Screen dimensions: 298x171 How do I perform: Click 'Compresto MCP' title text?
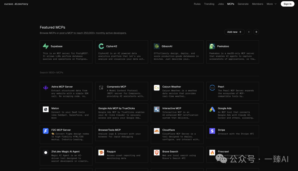[x=116, y=87]
